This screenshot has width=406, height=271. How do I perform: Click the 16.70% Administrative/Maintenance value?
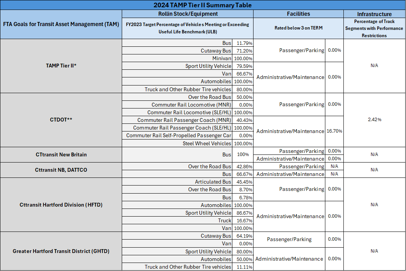pyautogui.click(x=334, y=131)
